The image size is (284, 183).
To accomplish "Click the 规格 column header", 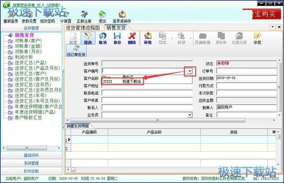I will (x=234, y=132).
